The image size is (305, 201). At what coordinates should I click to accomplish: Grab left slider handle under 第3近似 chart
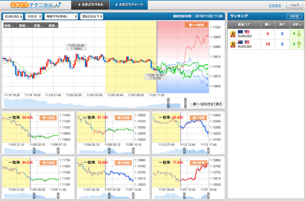click(184, 151)
